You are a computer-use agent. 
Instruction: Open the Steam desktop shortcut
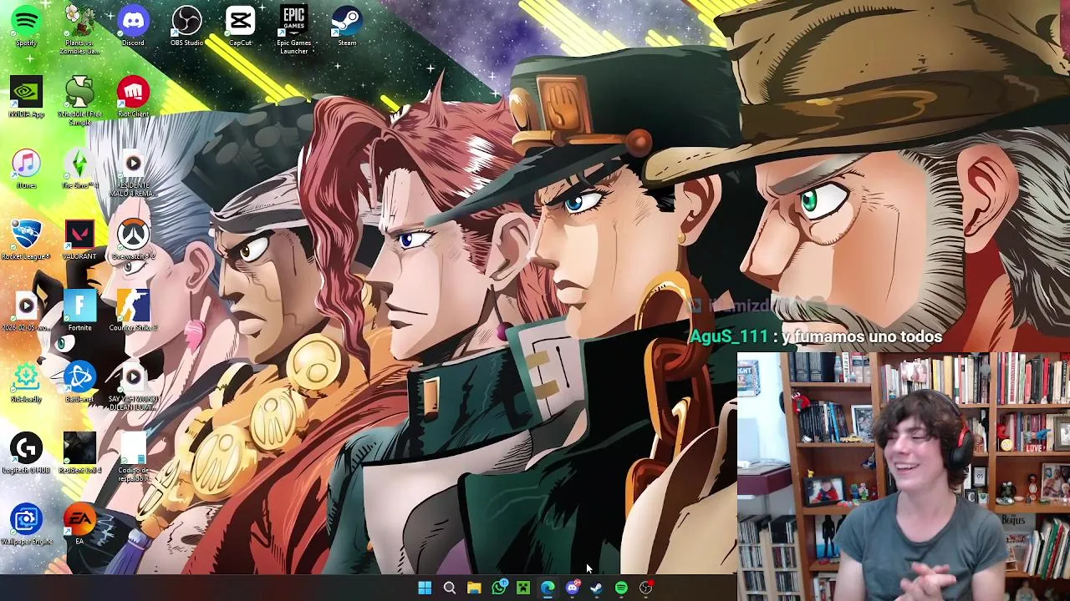click(347, 26)
